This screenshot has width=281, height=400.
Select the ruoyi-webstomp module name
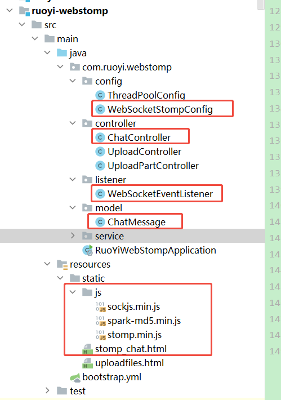tap(70, 11)
